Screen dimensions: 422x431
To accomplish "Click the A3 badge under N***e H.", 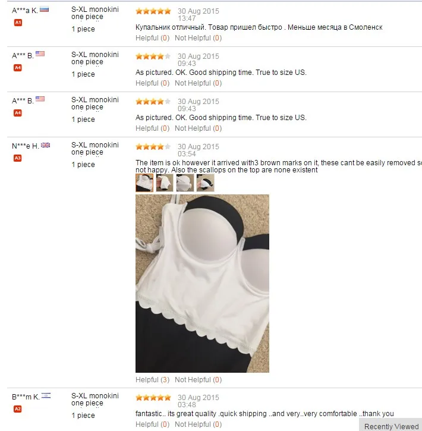I will tap(18, 158).
